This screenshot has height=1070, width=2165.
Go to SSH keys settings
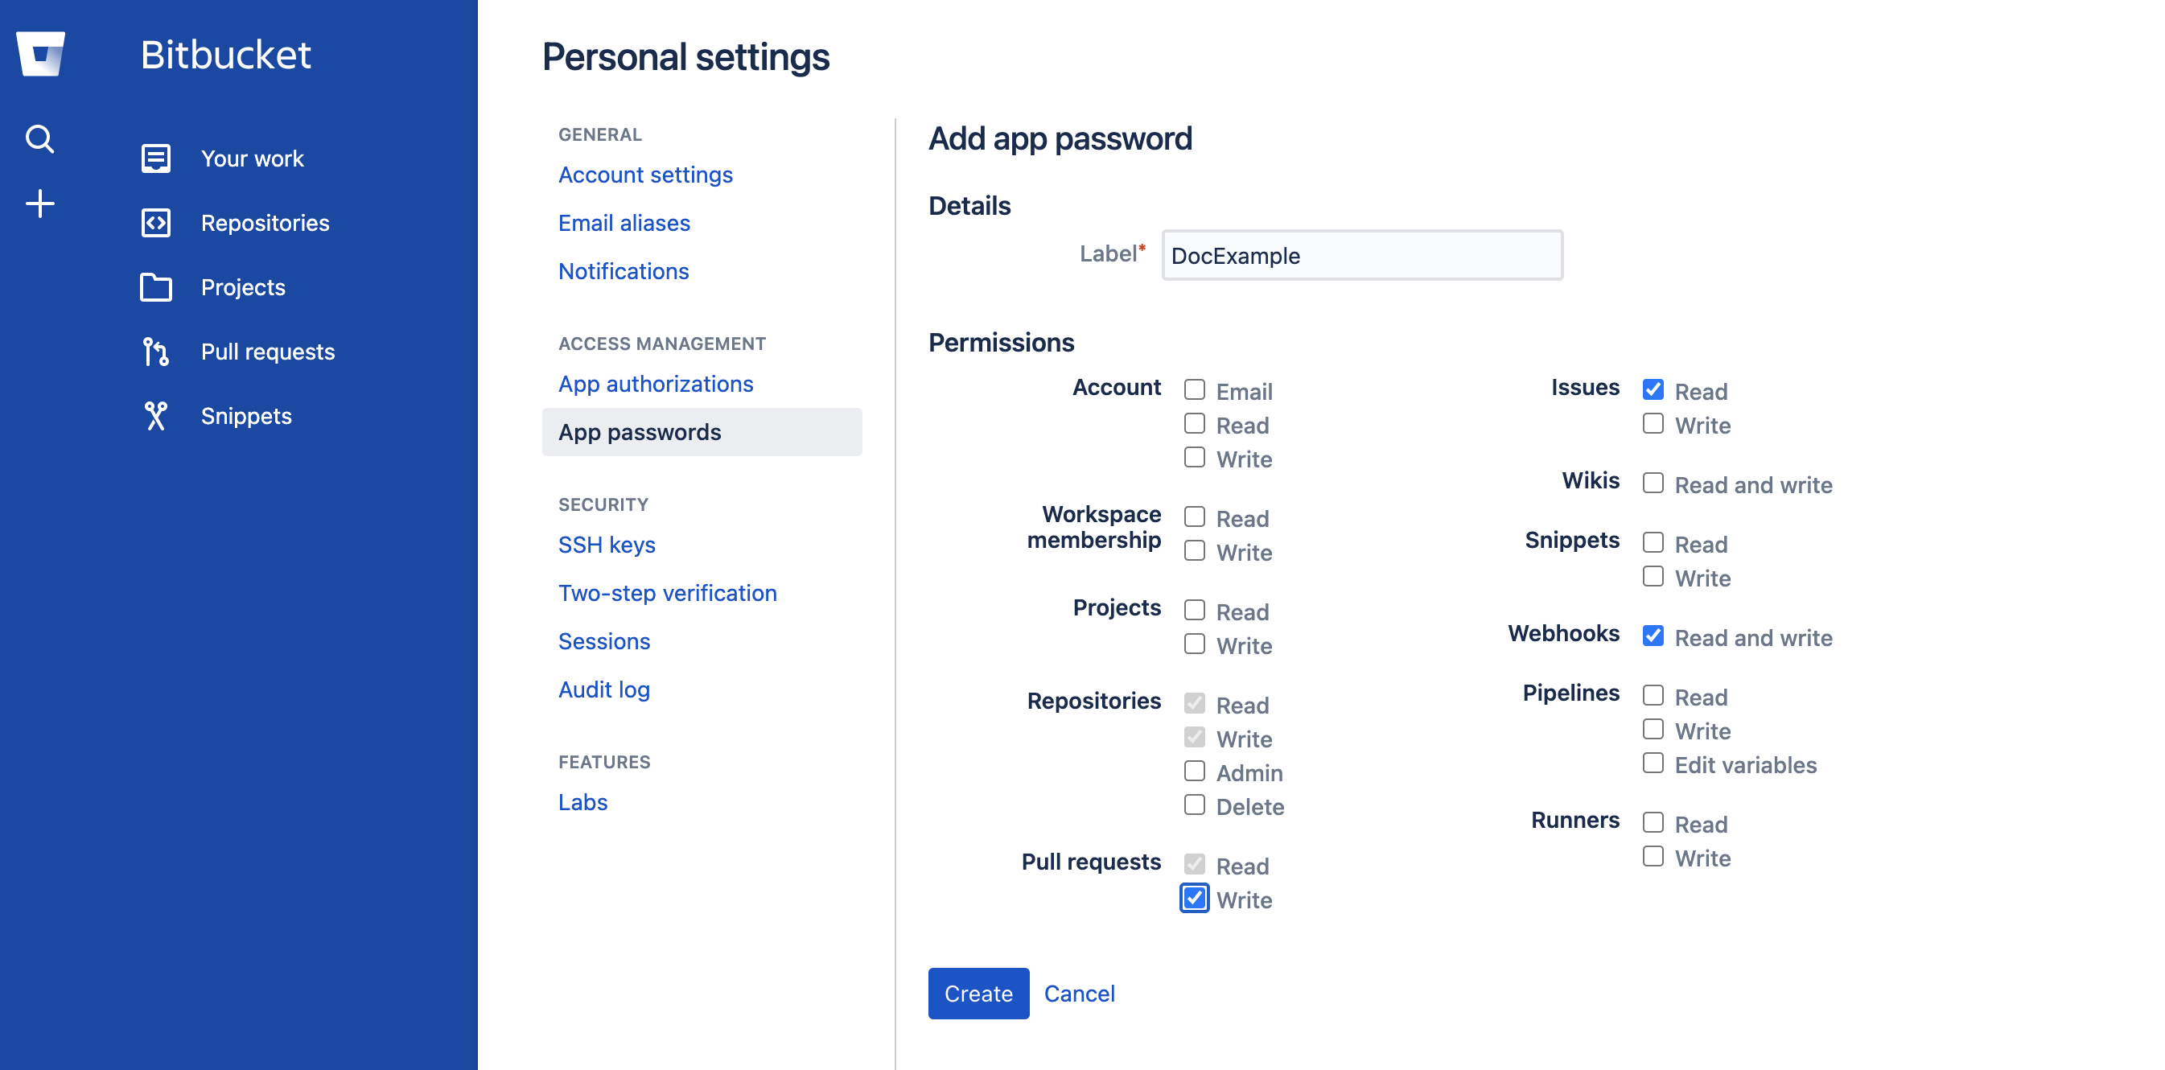tap(606, 545)
